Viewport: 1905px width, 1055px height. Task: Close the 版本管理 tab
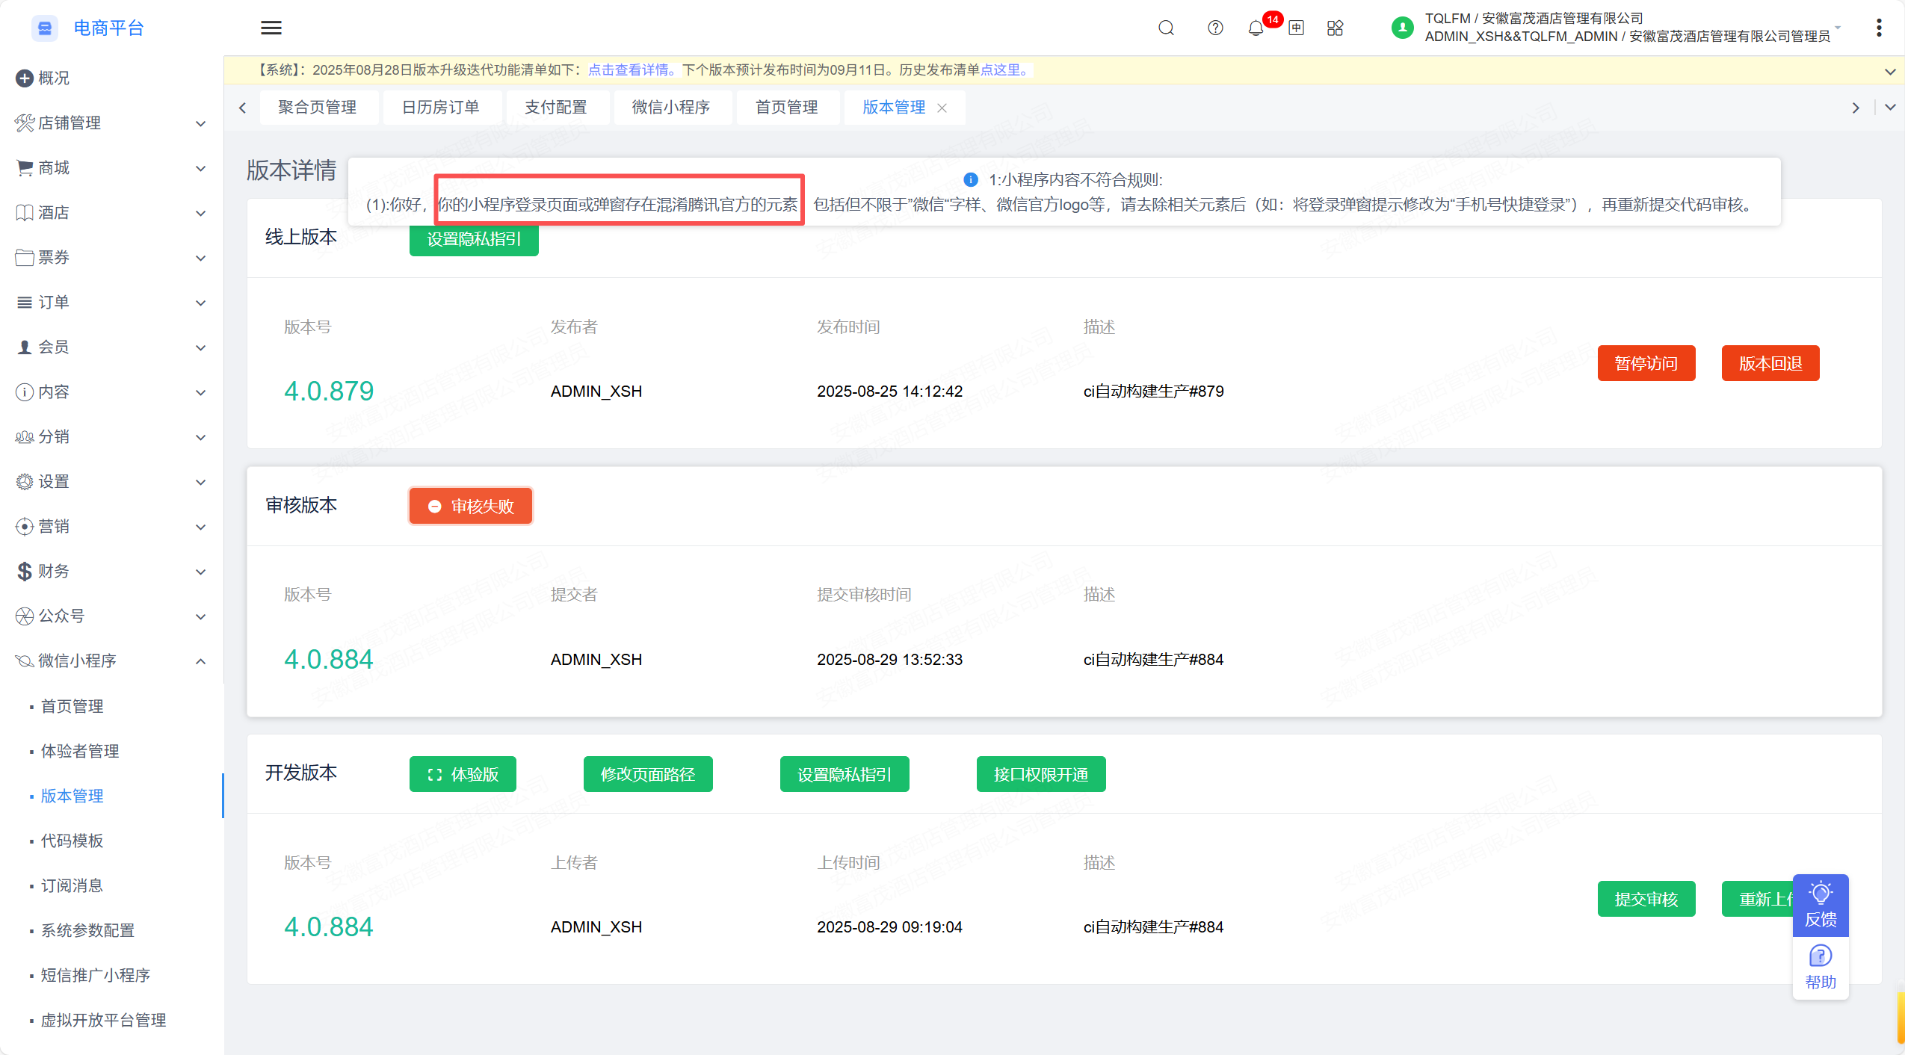(x=942, y=108)
